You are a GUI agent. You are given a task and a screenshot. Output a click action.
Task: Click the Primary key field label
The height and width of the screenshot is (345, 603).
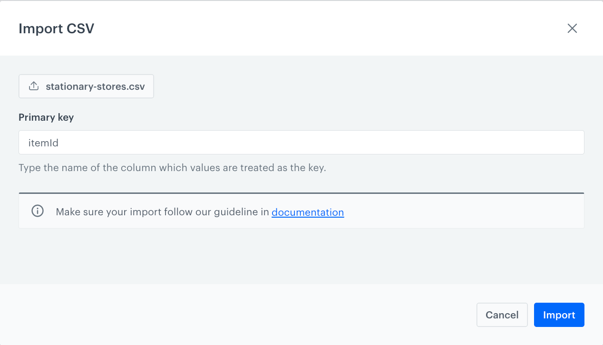(x=46, y=117)
